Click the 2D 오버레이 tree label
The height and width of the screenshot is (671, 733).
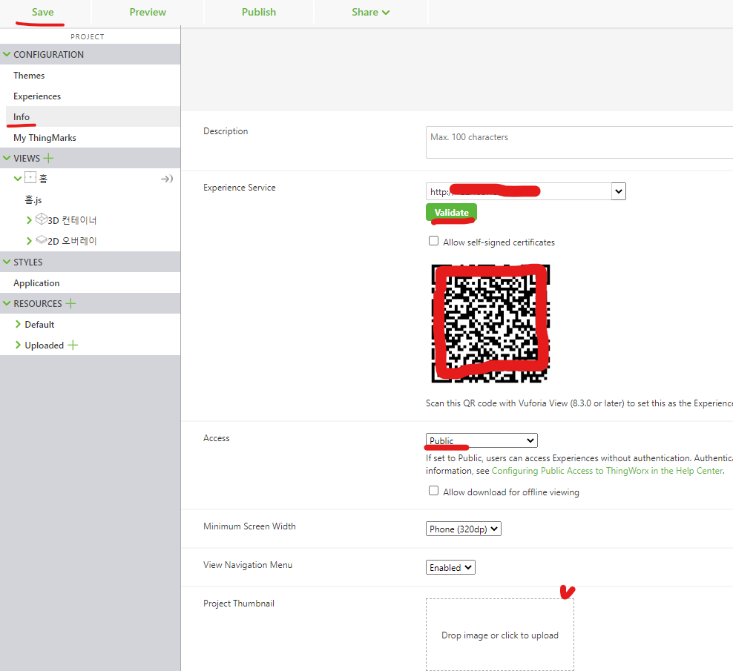pos(72,241)
